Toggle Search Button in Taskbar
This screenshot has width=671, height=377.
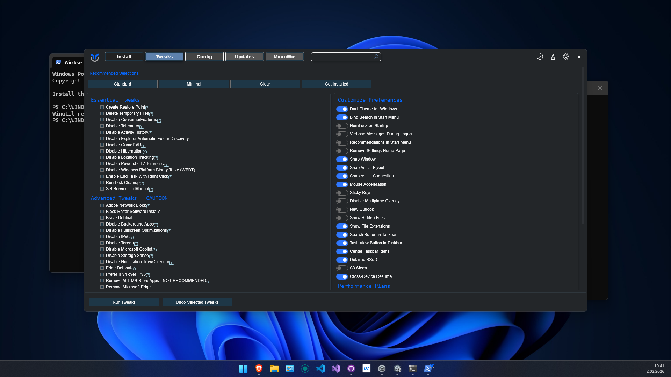coord(342,235)
